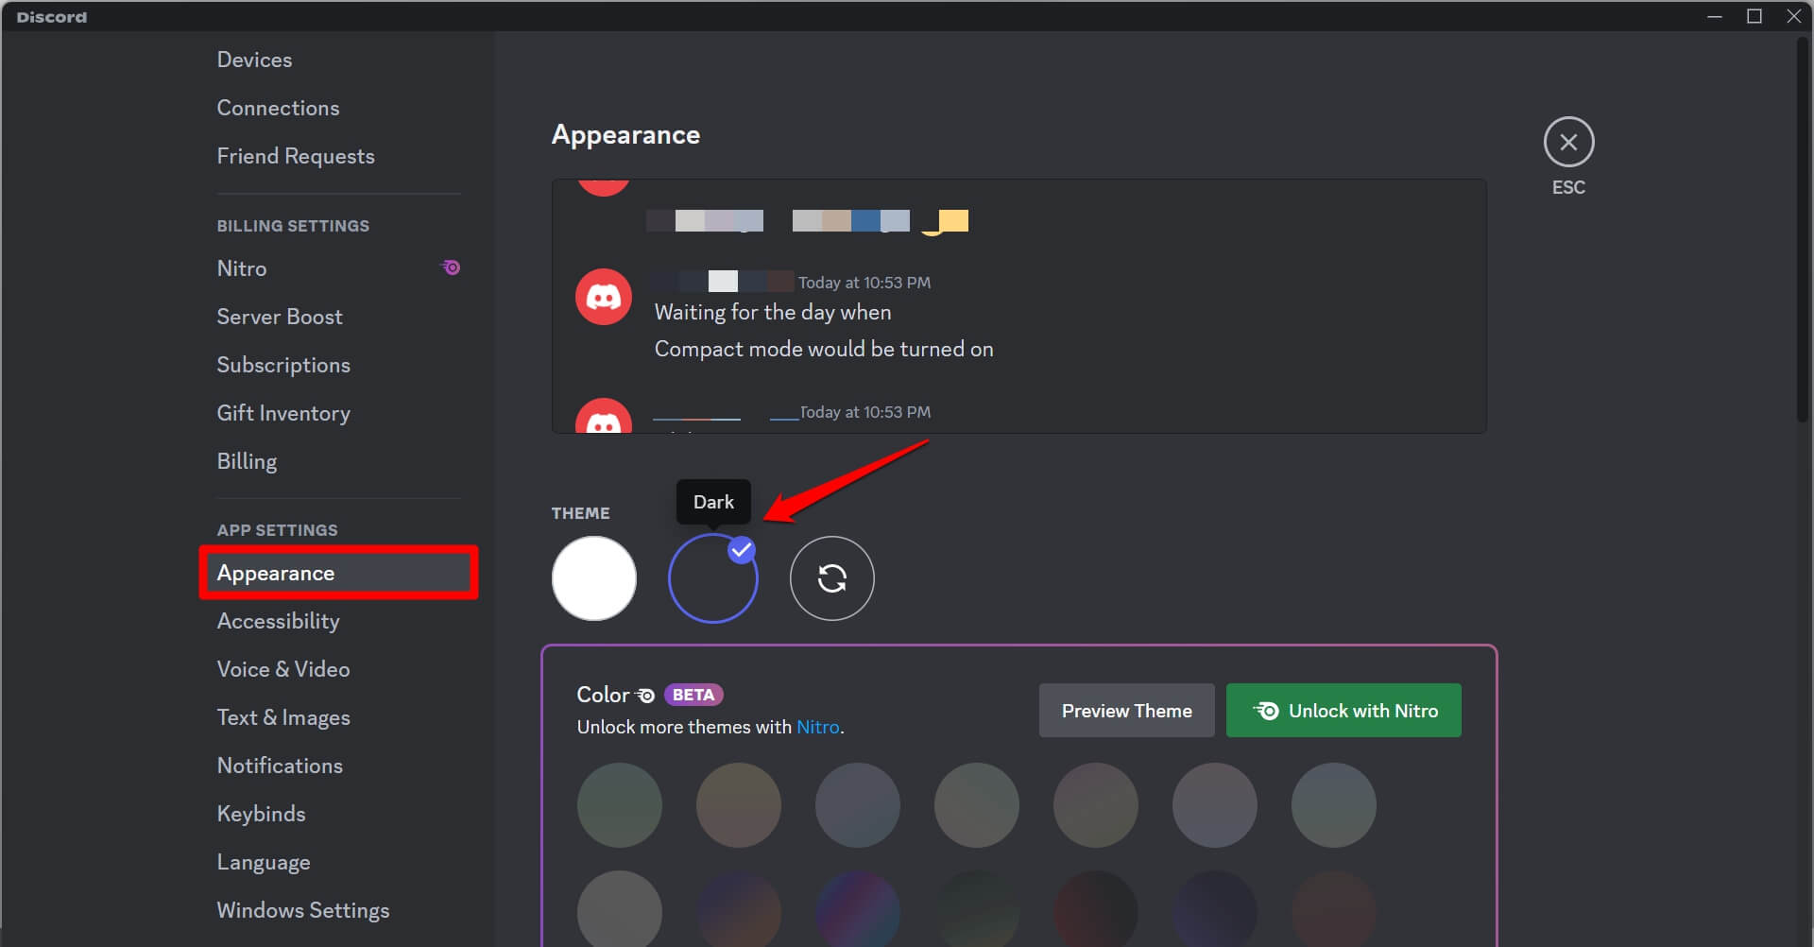Open the Accessibility settings page
This screenshot has height=947, width=1814.
pyautogui.click(x=278, y=621)
